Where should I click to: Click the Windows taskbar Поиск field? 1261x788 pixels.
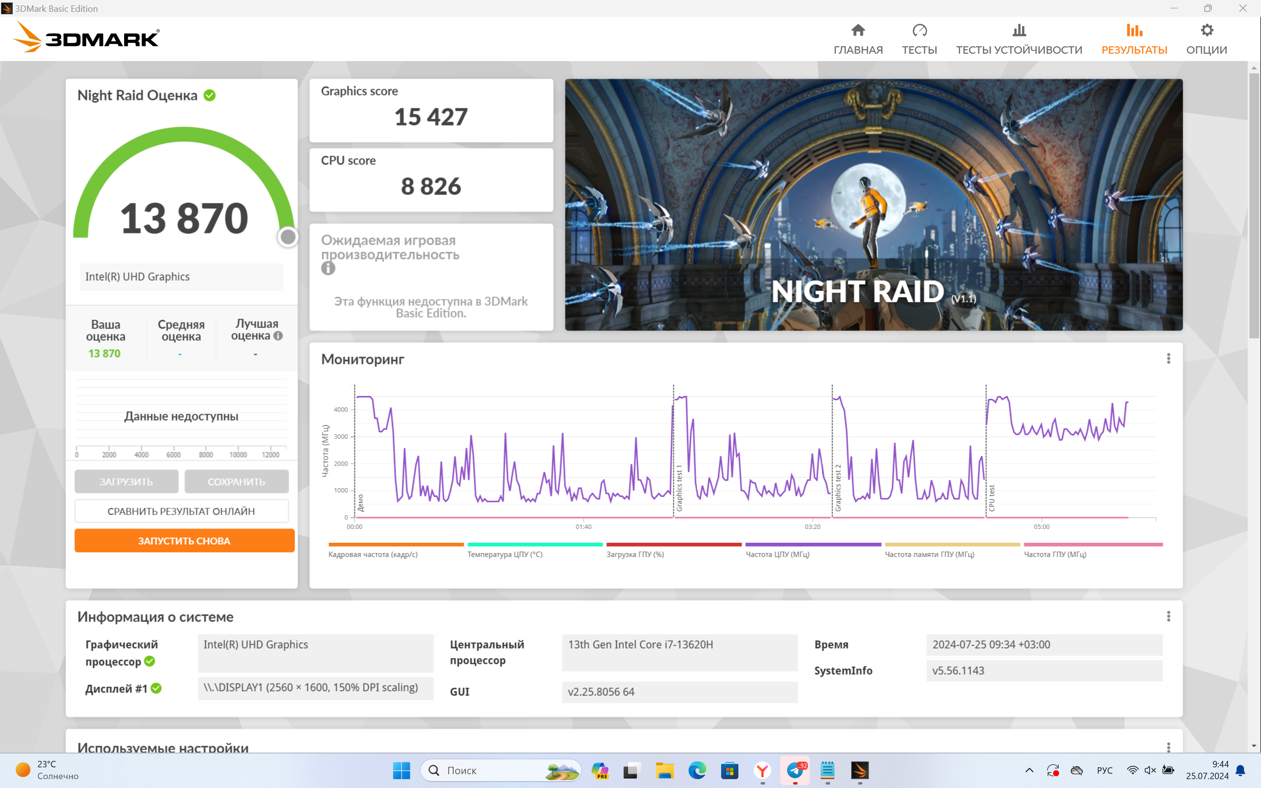tap(500, 770)
